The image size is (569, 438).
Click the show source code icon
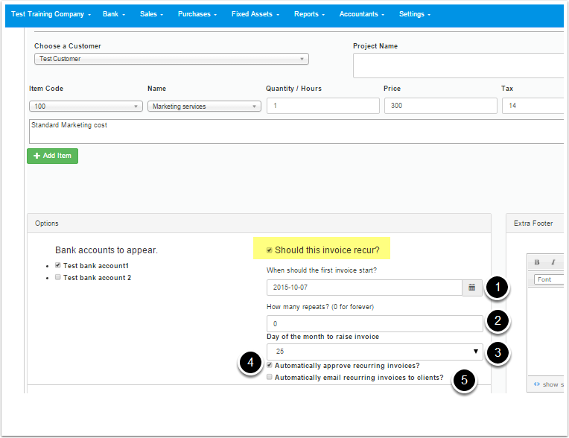coord(537,384)
